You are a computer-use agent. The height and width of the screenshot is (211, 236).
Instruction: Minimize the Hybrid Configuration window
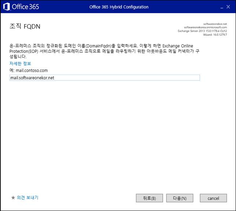(x=222, y=7)
